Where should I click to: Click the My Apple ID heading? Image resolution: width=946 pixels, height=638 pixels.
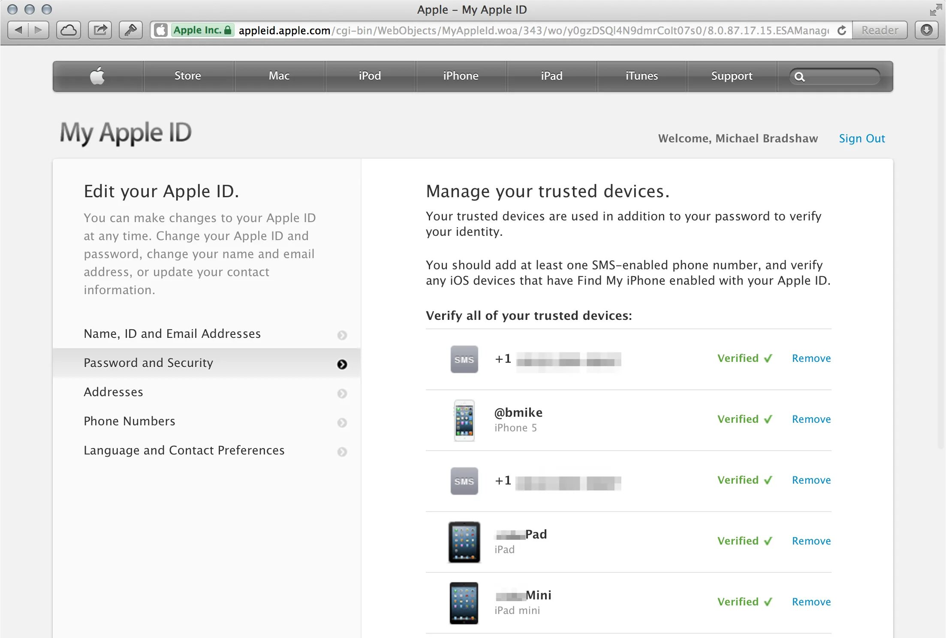126,132
